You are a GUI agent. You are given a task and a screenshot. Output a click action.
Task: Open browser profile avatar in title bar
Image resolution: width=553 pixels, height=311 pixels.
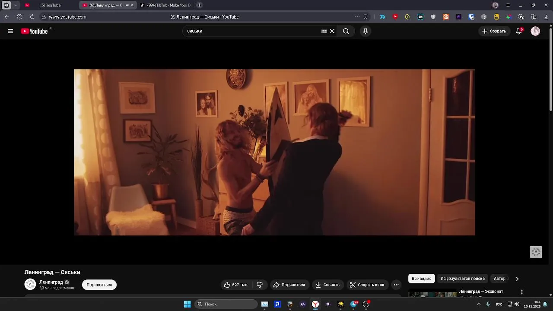[496, 5]
